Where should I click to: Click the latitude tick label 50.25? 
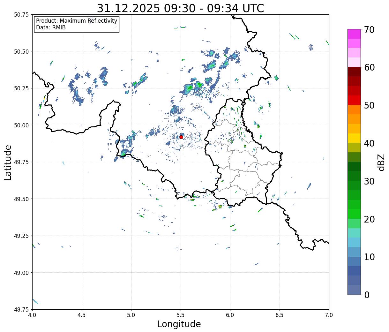point(21,88)
